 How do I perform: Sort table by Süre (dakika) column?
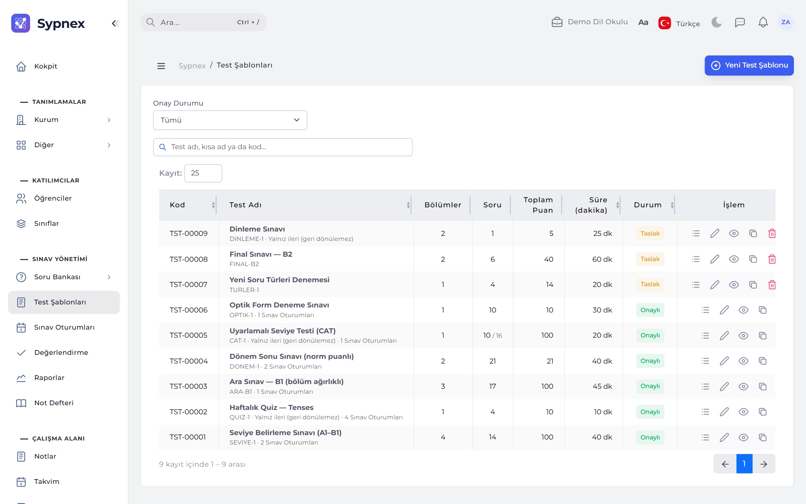point(593,205)
